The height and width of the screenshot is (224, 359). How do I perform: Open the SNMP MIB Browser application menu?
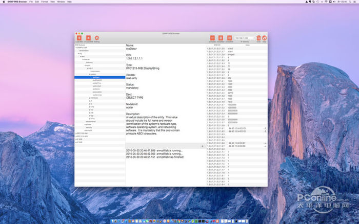(17, 2)
